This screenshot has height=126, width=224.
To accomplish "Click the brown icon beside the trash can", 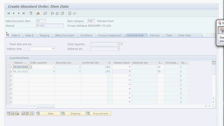I will coord(38,13).
